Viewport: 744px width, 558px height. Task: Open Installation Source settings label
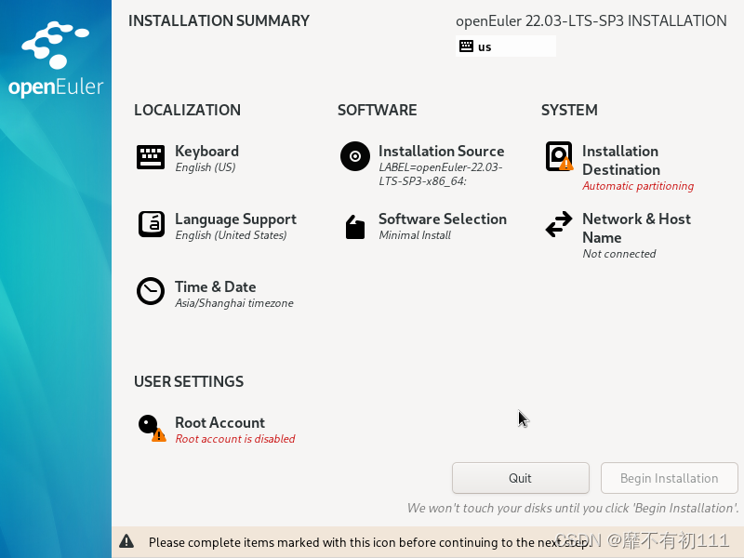pyautogui.click(x=441, y=151)
